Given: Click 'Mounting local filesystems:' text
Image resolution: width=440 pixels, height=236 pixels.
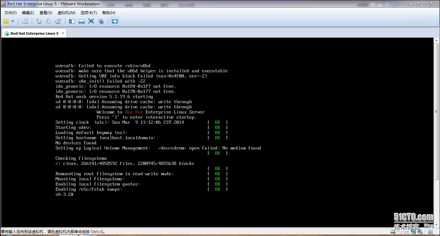Looking at the screenshot, I should tap(90, 179).
